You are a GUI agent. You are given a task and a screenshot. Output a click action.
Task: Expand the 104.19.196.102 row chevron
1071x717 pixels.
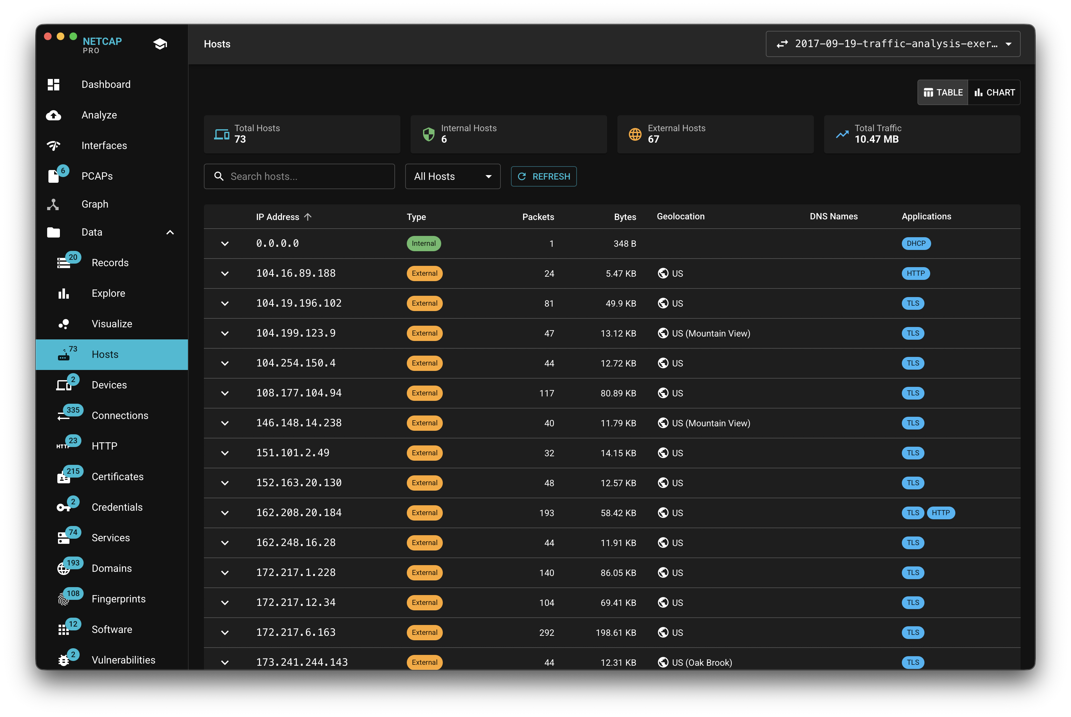coord(225,304)
